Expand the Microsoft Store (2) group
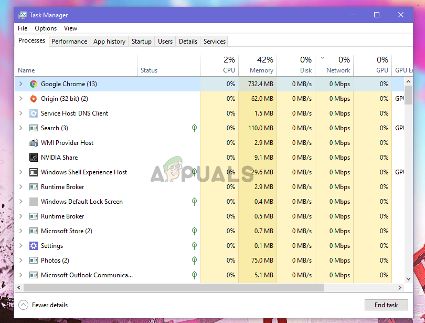Viewport: 425px width, 323px height. coord(21,231)
